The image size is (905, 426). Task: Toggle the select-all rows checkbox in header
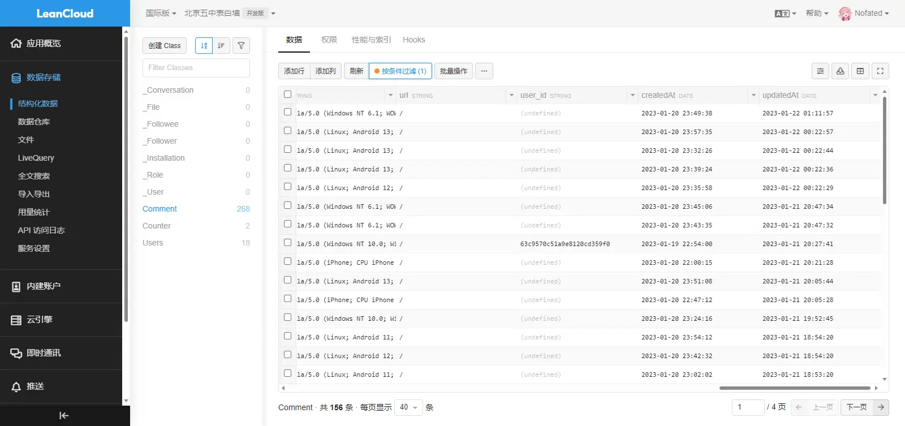[287, 94]
